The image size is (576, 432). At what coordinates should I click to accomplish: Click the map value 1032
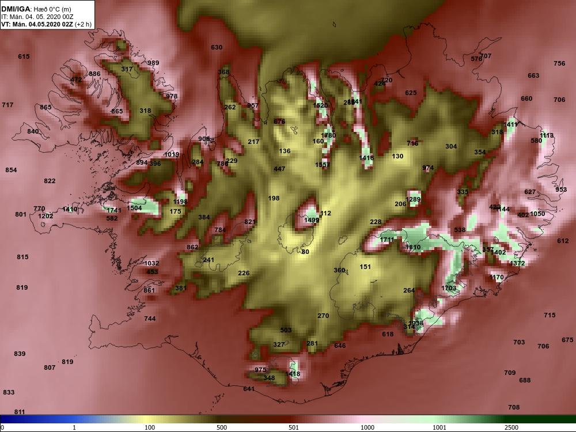(151, 263)
